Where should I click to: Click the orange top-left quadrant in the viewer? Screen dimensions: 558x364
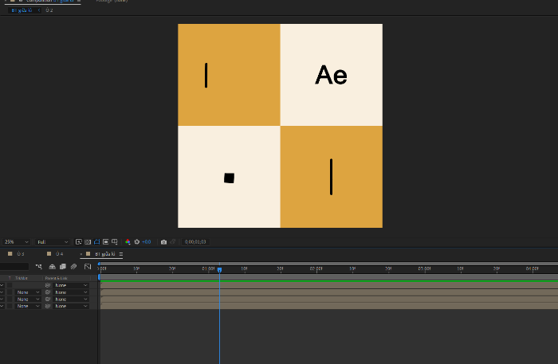click(x=229, y=75)
